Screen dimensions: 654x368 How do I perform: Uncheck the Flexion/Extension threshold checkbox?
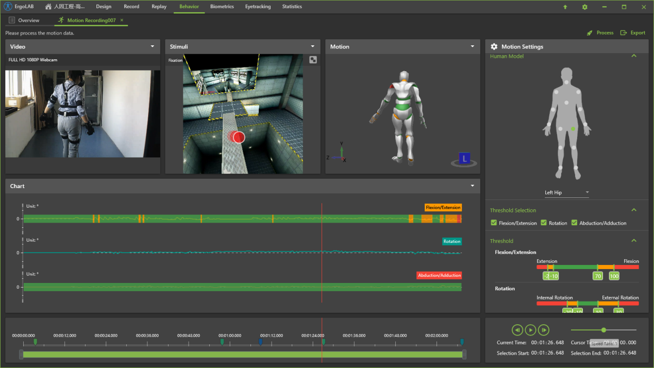point(494,223)
